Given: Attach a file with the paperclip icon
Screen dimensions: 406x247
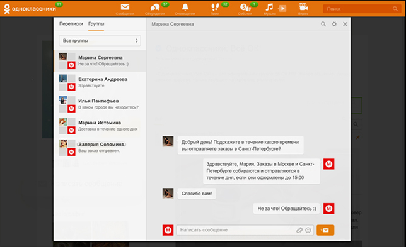Looking at the screenshot, I should click(x=299, y=230).
